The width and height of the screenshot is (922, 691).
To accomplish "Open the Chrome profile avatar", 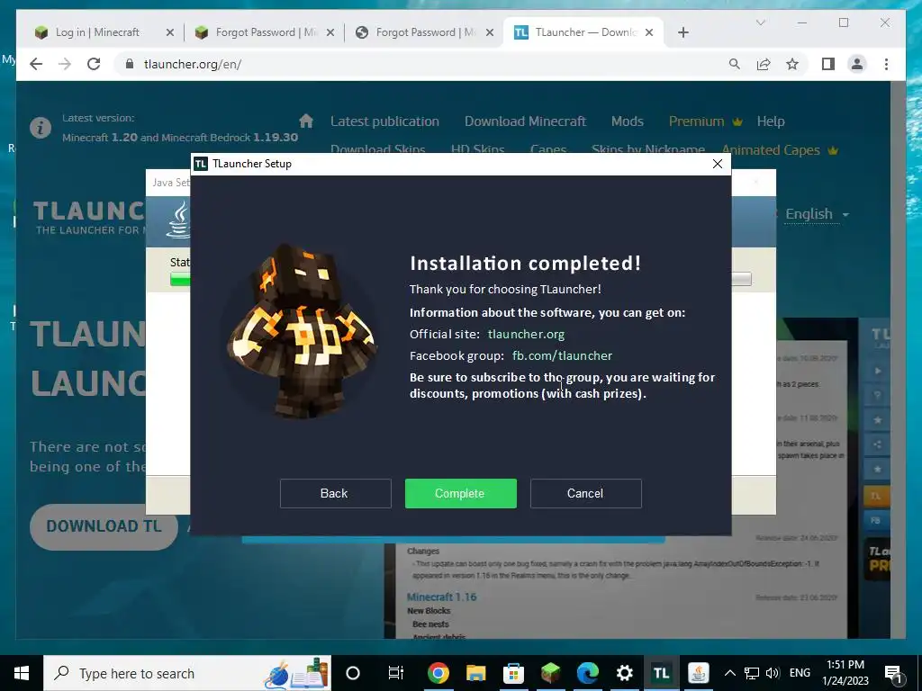I will click(857, 64).
